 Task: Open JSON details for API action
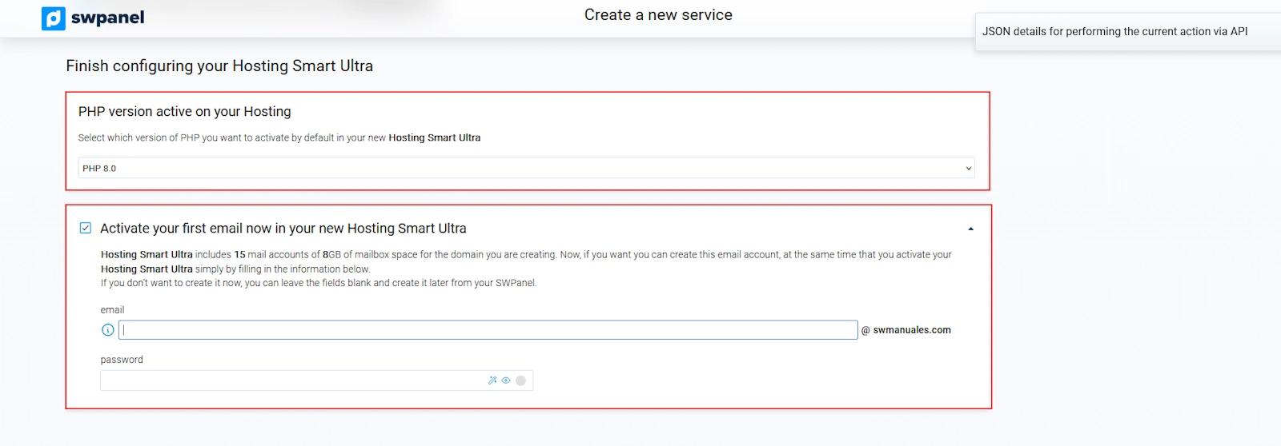[x=1114, y=32]
